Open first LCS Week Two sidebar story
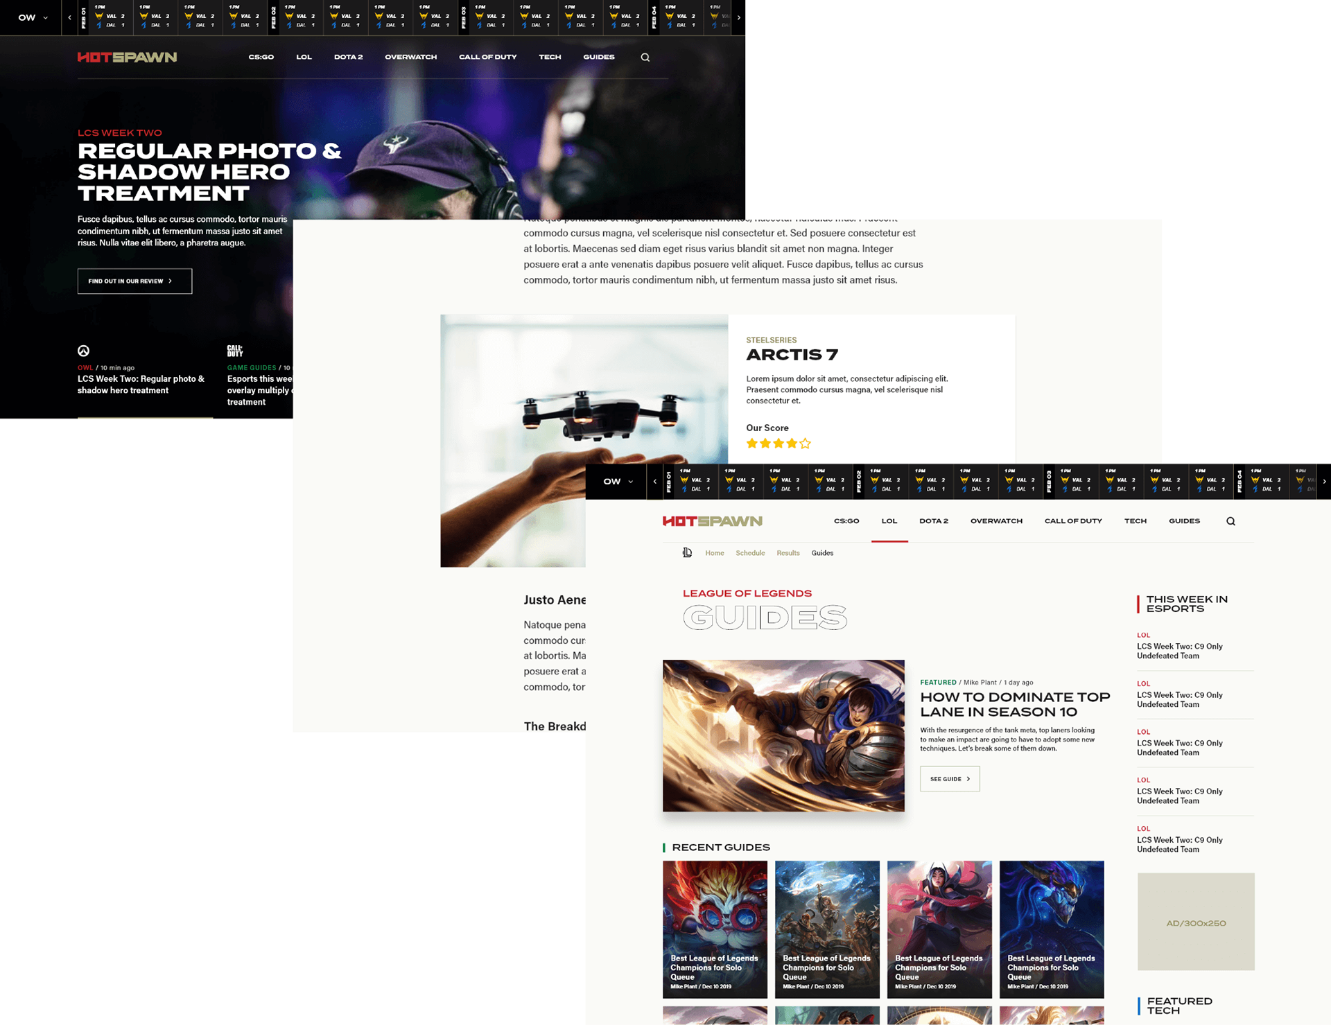The width and height of the screenshot is (1331, 1025). click(1179, 651)
